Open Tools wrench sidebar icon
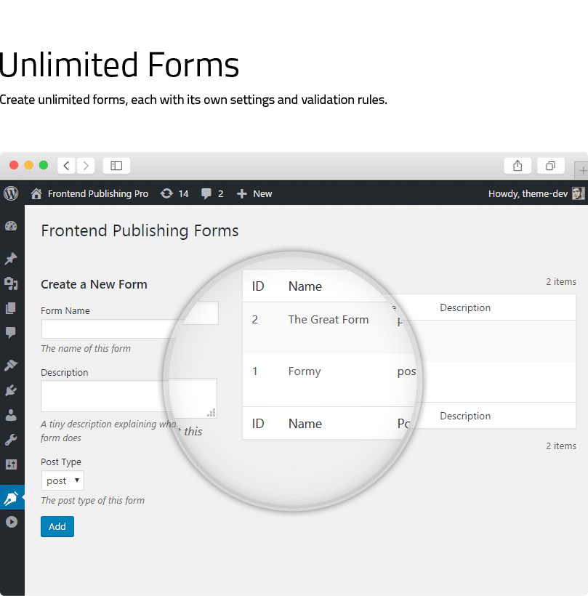Screen dimensions: 588x596 click(x=11, y=440)
